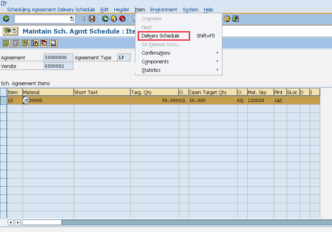The image size is (332, 232).
Task: Click the material cell of item 10
Action: 48,100
